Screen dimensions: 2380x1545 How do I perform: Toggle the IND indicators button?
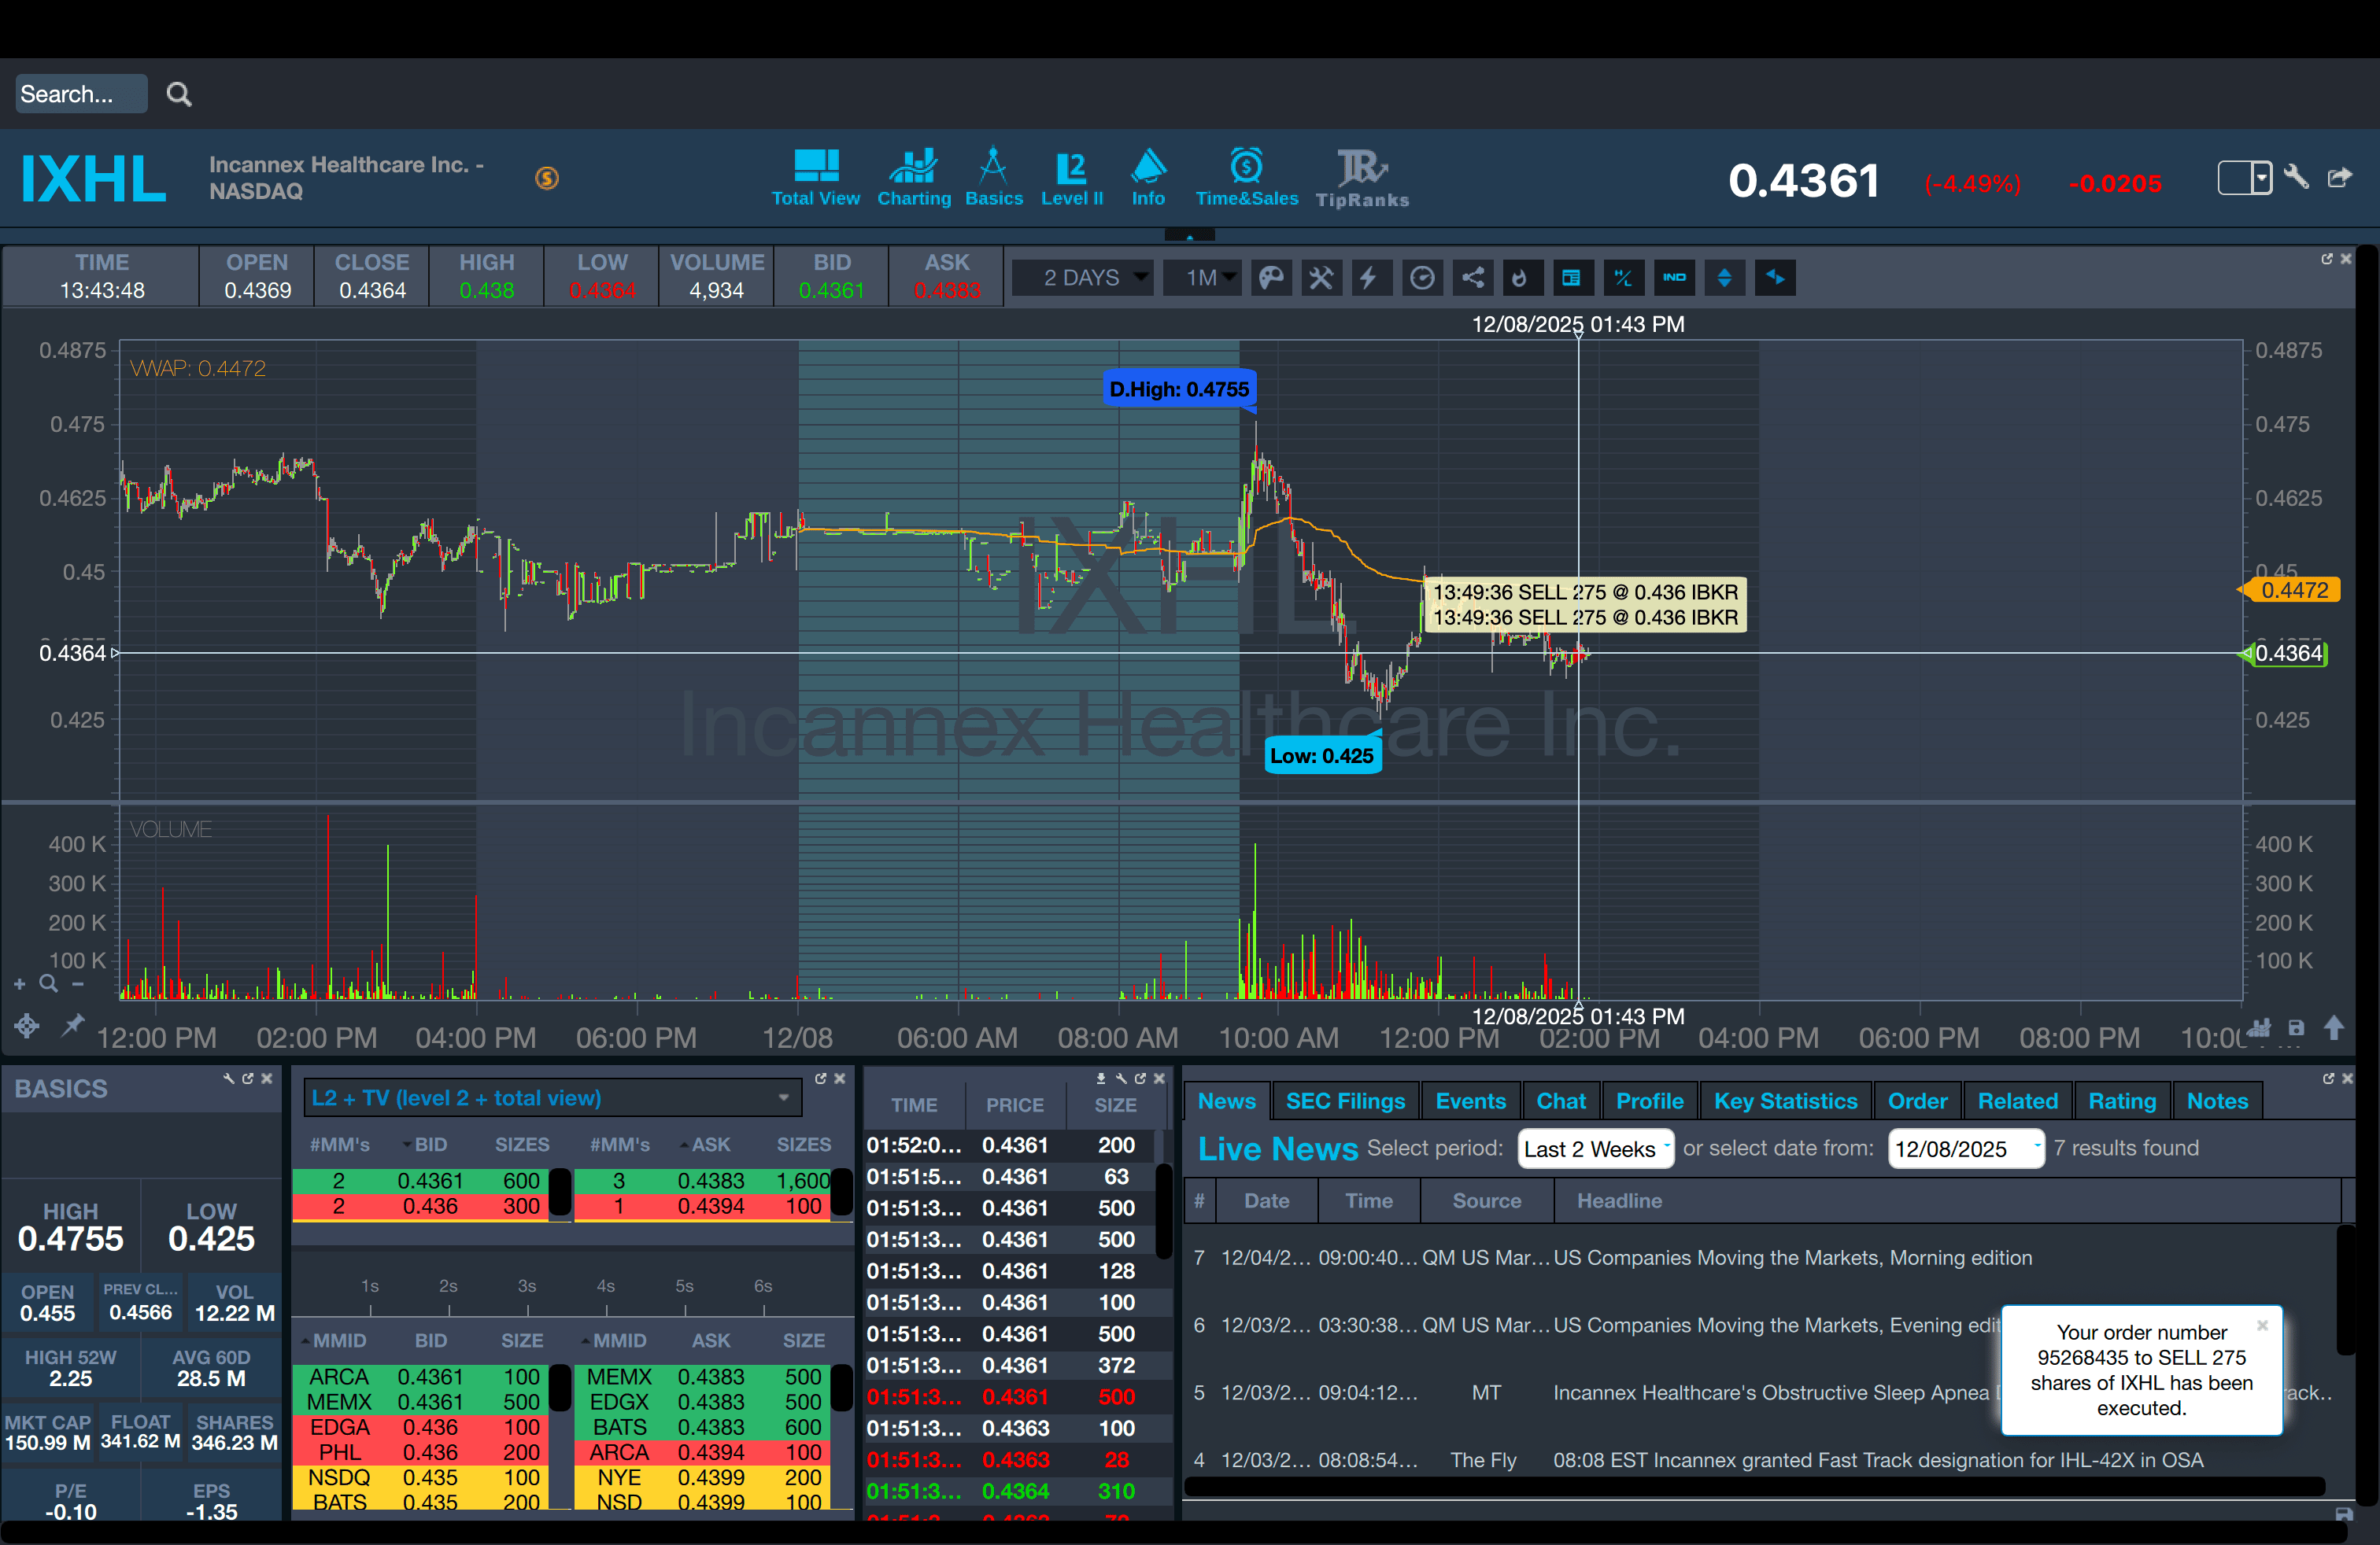tap(1674, 278)
